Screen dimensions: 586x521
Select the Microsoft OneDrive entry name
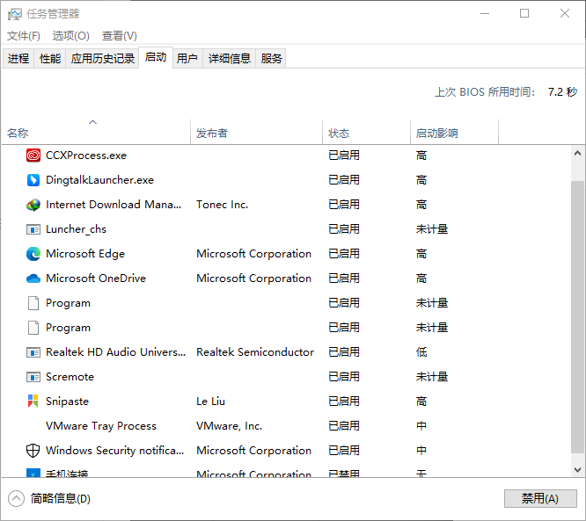click(x=96, y=279)
